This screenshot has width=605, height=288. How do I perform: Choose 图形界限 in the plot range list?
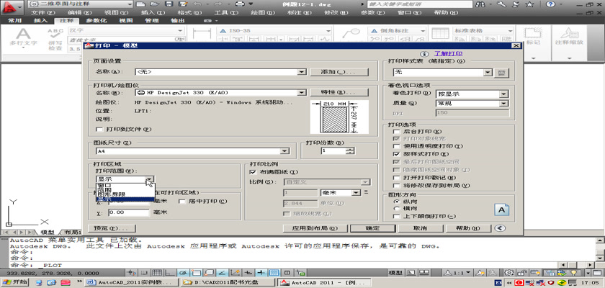tap(125, 194)
